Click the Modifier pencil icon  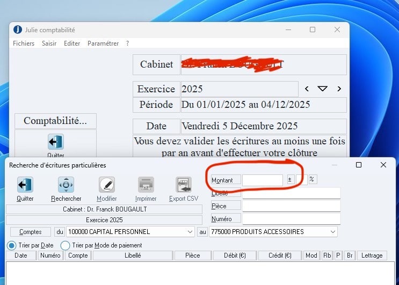click(x=107, y=185)
